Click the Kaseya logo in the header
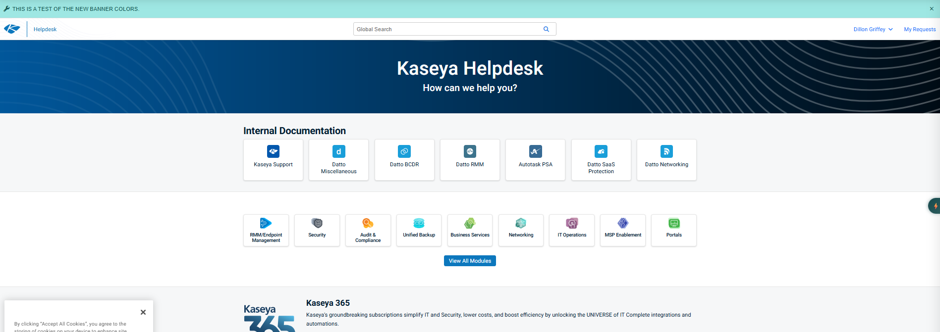 pyautogui.click(x=12, y=29)
